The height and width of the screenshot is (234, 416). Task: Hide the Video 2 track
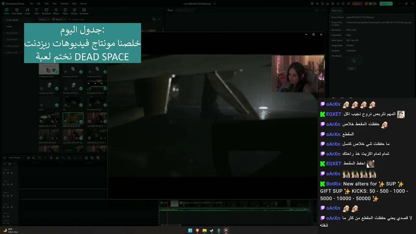[12, 196]
